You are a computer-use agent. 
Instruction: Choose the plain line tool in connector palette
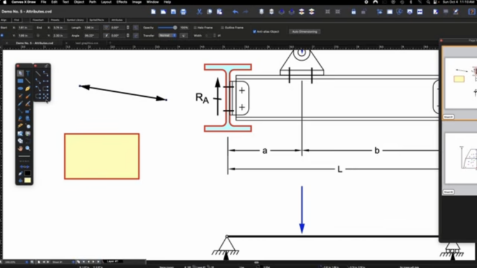38,73
